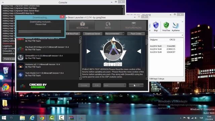The image size is (215, 121).
Task: Open the profile selection dropdown
Action: point(115,85)
